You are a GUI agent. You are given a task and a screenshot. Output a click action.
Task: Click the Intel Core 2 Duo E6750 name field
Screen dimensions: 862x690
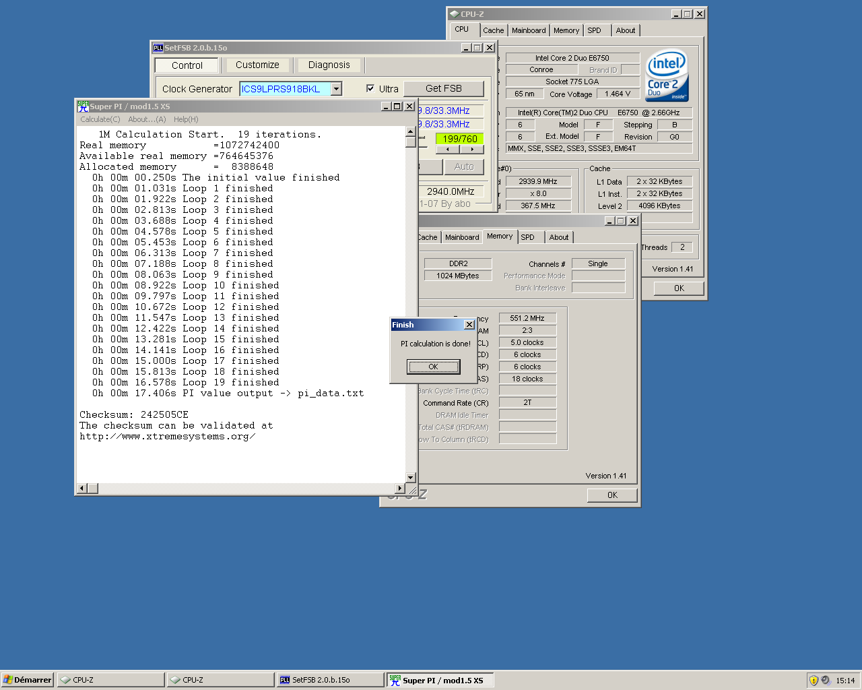[x=572, y=58]
